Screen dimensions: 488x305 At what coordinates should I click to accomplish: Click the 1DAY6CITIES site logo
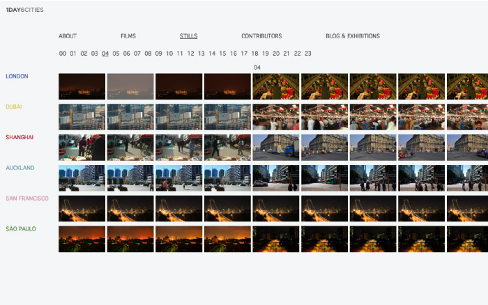(24, 9)
